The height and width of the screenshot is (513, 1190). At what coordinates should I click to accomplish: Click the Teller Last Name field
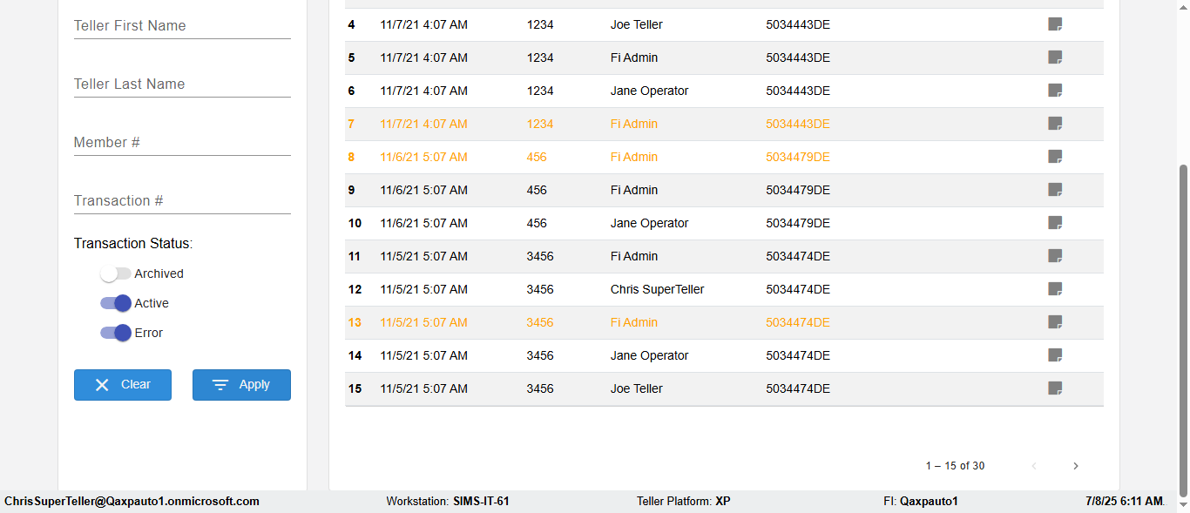click(x=182, y=84)
